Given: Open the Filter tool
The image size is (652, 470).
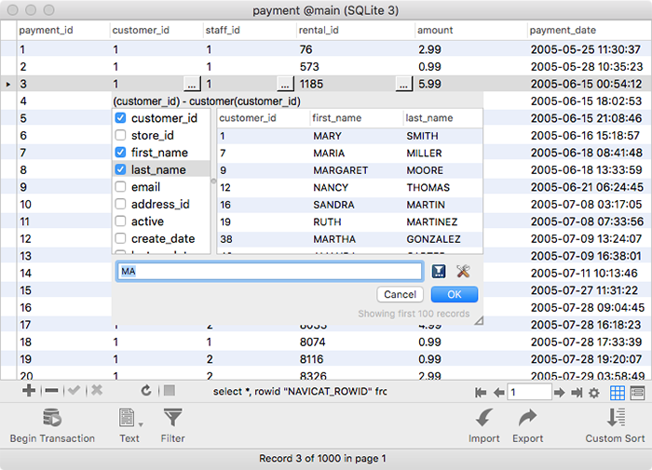Looking at the screenshot, I should (x=172, y=425).
